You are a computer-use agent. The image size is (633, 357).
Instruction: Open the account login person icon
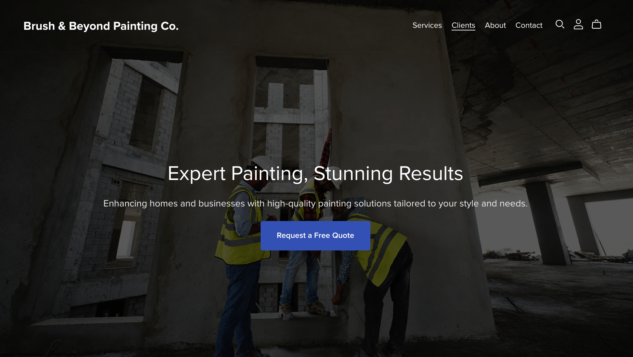click(x=578, y=24)
